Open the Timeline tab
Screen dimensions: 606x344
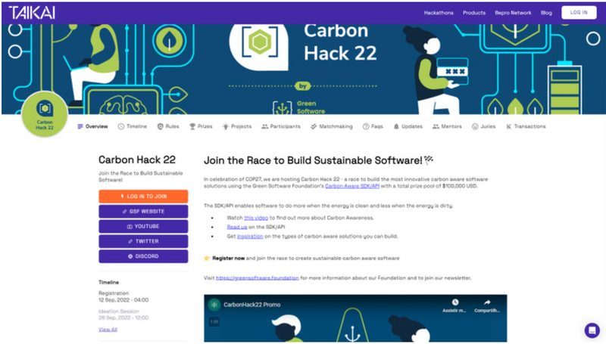[133, 126]
